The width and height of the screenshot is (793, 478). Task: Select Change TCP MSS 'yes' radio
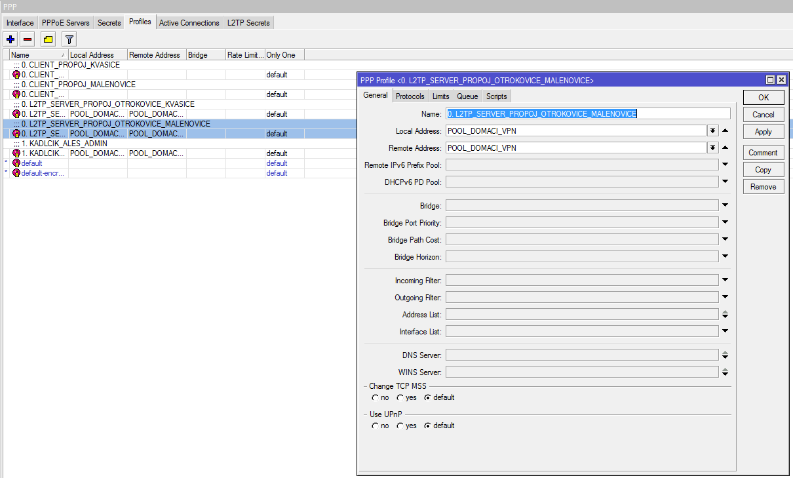[400, 397]
